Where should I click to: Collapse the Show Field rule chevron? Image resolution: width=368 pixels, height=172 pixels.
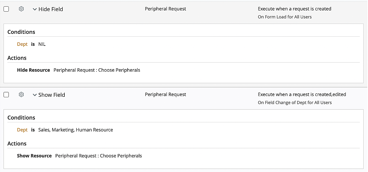pyautogui.click(x=35, y=95)
